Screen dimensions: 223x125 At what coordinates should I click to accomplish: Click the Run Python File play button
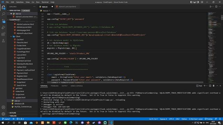pos(210,7)
